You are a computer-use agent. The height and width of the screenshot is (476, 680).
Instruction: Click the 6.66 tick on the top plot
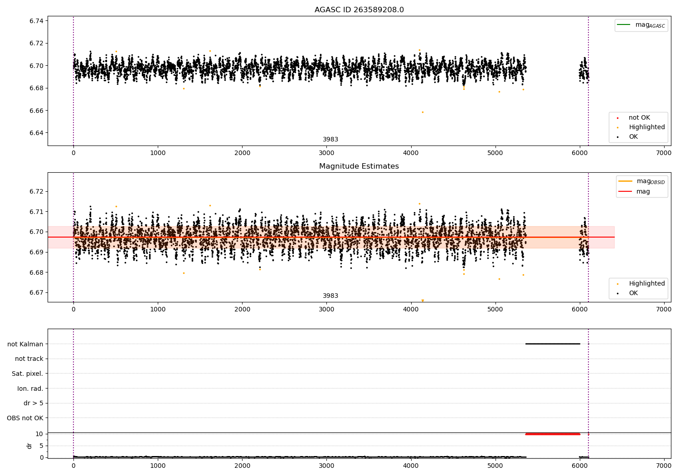point(36,111)
